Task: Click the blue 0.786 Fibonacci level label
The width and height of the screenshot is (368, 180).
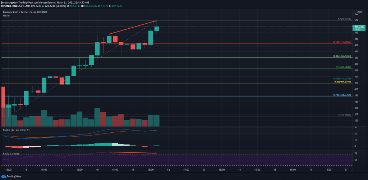Action: tap(342, 95)
